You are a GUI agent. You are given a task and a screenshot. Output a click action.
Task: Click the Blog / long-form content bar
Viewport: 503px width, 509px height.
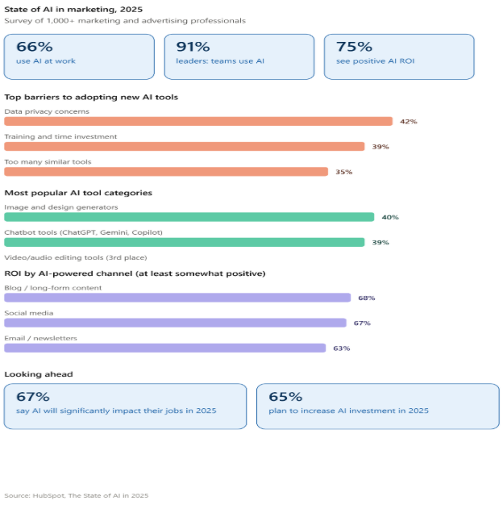(177, 298)
